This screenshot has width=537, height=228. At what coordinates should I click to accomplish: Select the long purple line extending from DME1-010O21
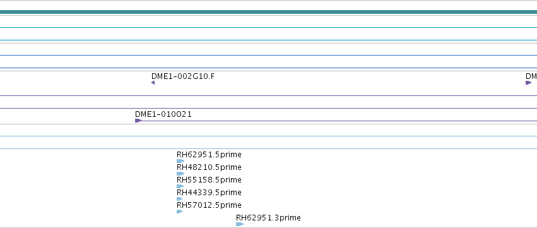339,121
